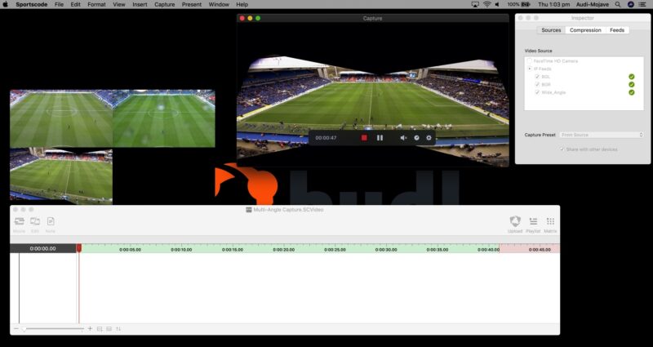Select the FaceTime HD Camera source
Image resolution: width=653 pixels, height=347 pixels.
click(529, 61)
